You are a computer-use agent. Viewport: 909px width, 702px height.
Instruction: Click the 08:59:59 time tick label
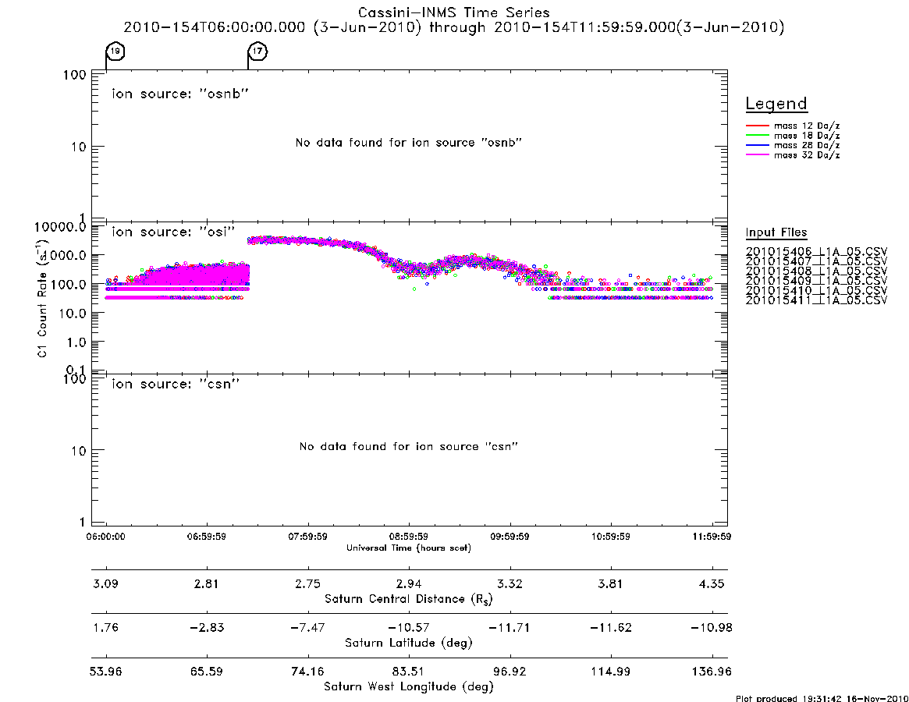coord(408,537)
